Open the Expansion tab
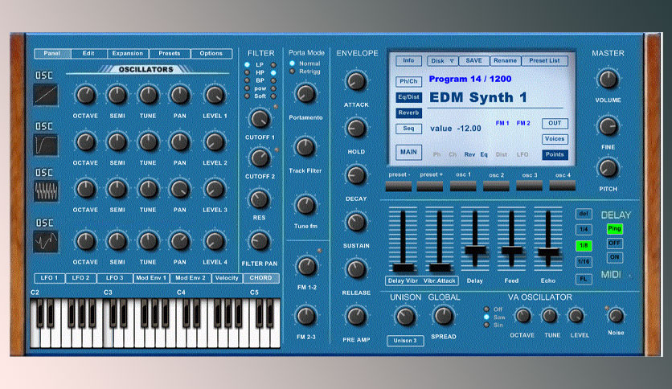Image resolution: width=672 pixels, height=389 pixels. (127, 53)
